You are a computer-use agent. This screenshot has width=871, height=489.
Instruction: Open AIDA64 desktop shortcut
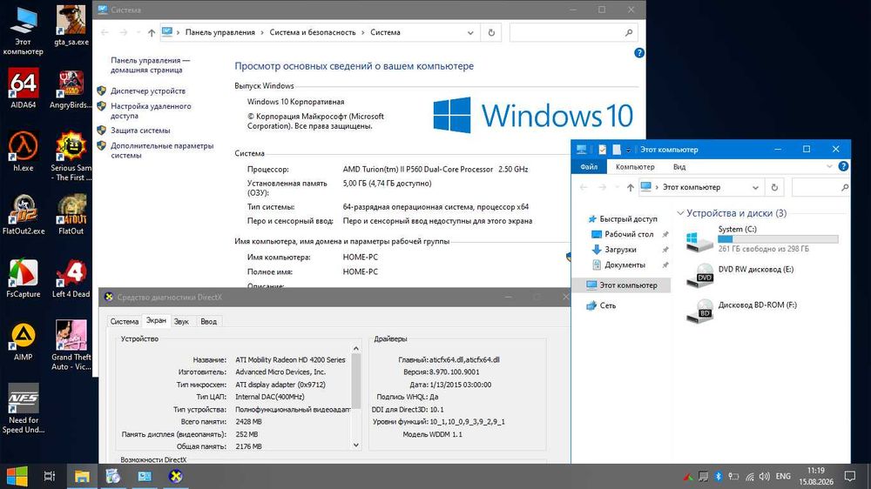pos(23,89)
